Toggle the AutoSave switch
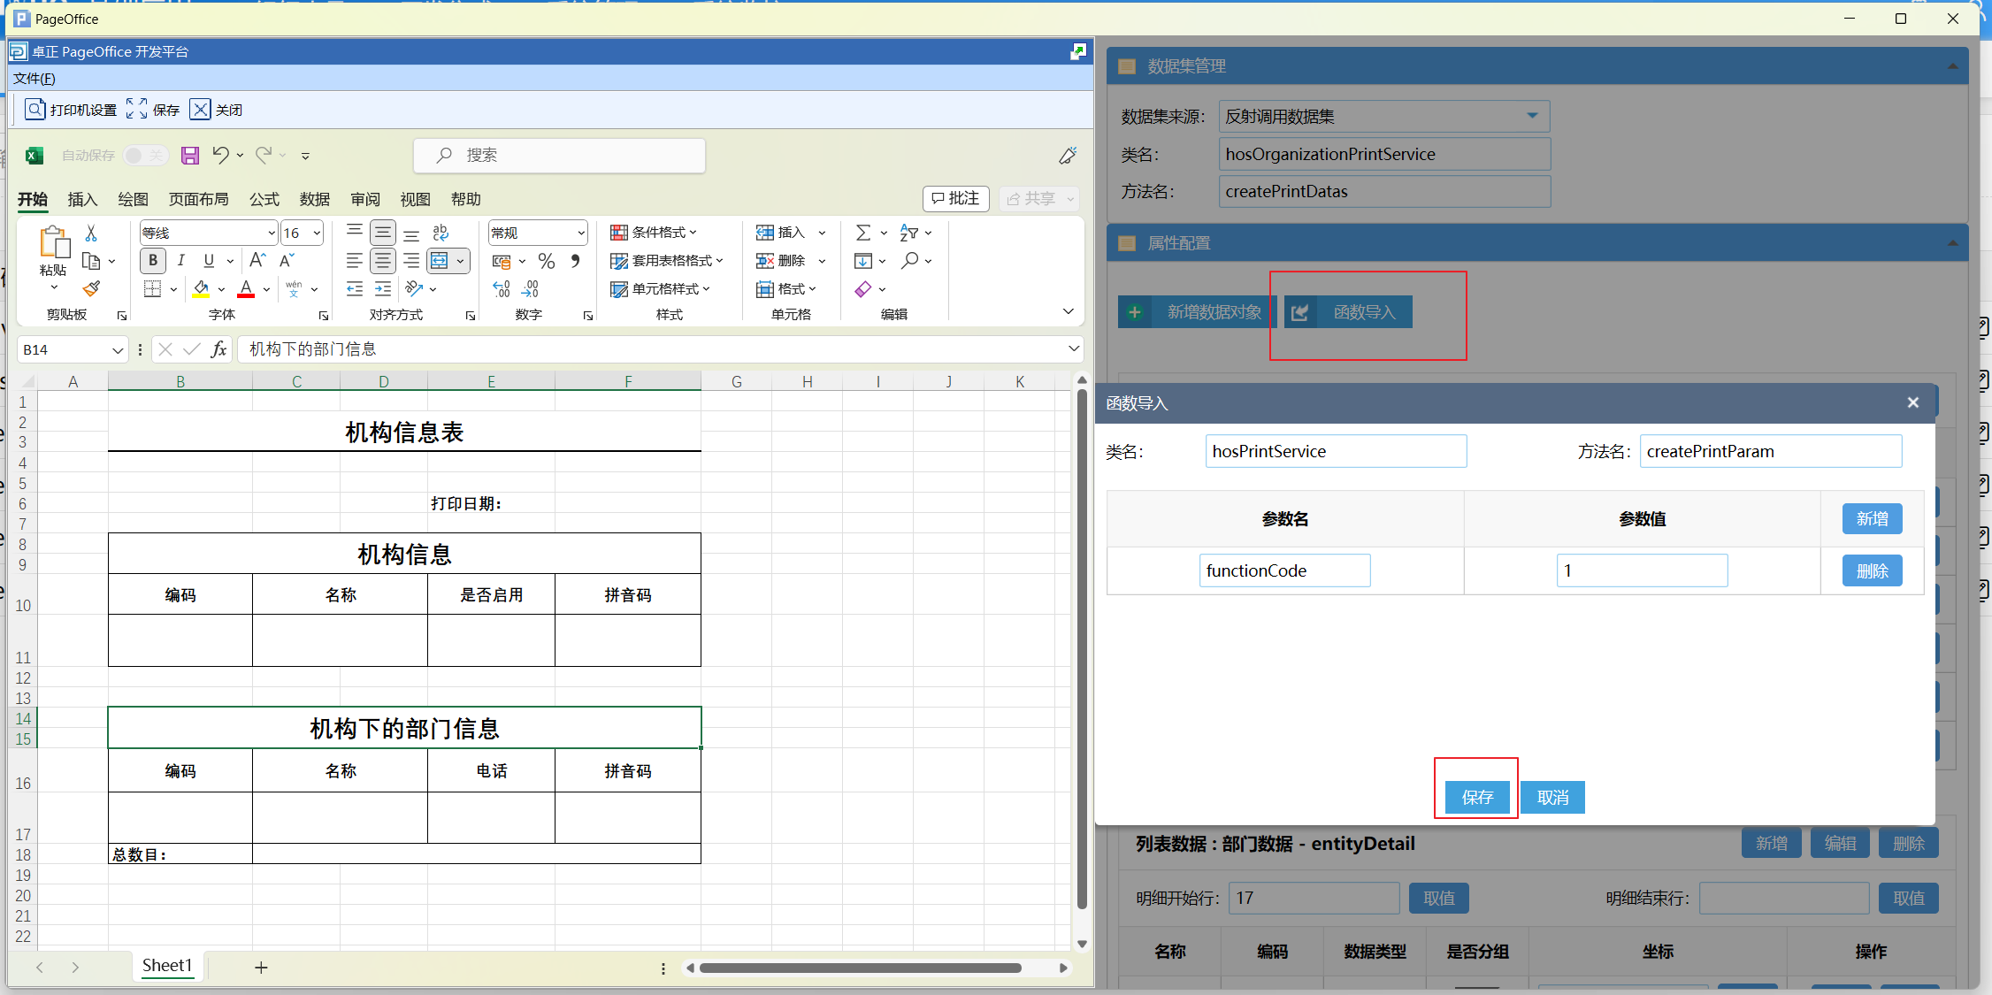 (145, 156)
